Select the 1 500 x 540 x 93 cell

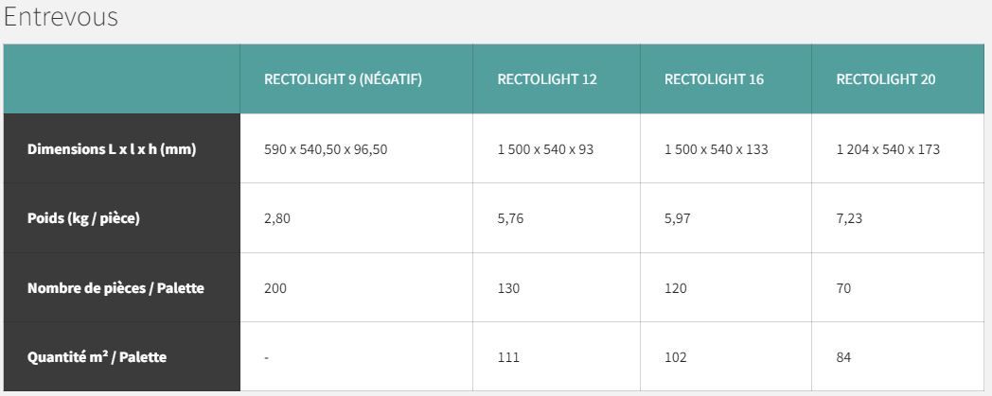point(545,149)
